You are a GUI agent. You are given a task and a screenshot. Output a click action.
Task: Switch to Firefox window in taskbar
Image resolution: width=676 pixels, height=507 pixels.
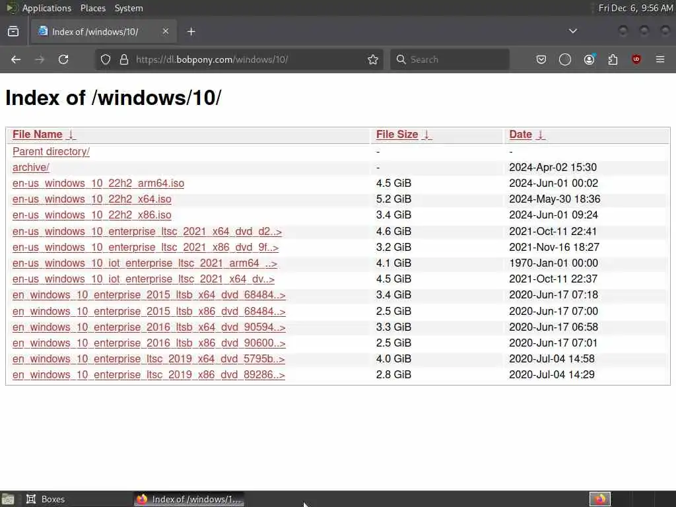pos(189,499)
